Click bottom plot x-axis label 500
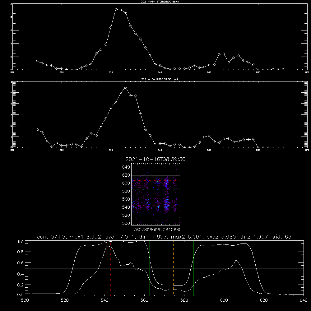This screenshot has height=311, width=311. point(25,300)
